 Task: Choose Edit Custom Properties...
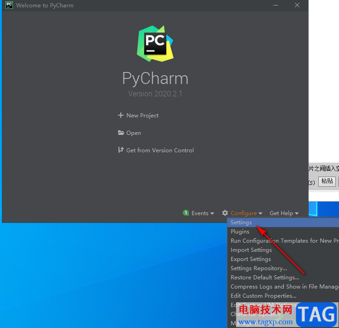283,296
